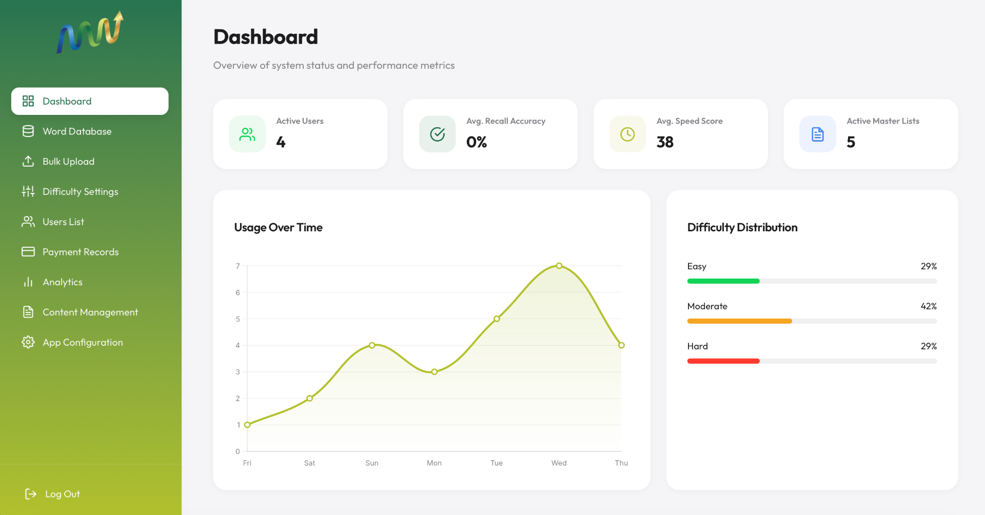
Task: Click the App Configuration gear icon
Action: (x=28, y=342)
